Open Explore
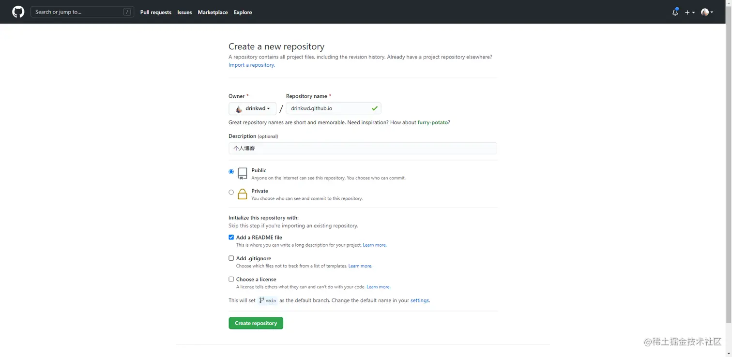 click(243, 12)
